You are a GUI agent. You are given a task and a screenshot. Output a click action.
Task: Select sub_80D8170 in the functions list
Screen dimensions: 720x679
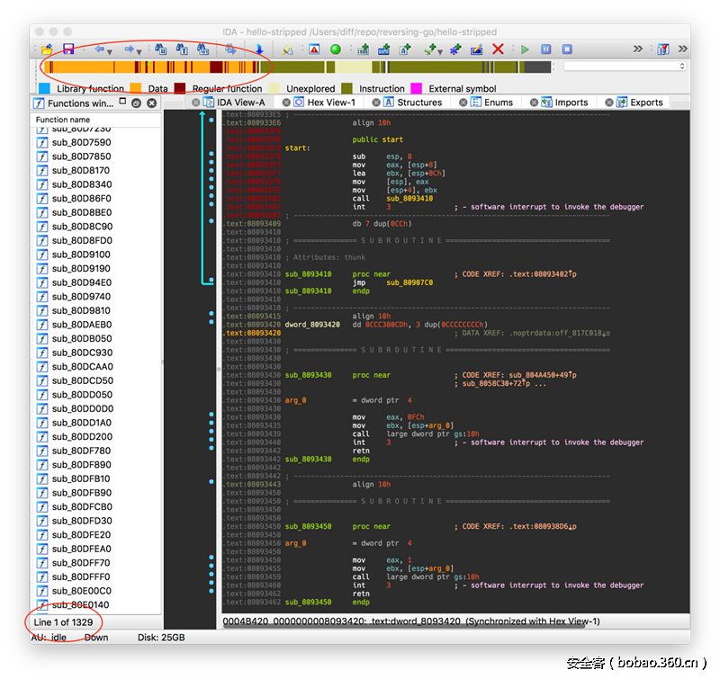(x=81, y=170)
